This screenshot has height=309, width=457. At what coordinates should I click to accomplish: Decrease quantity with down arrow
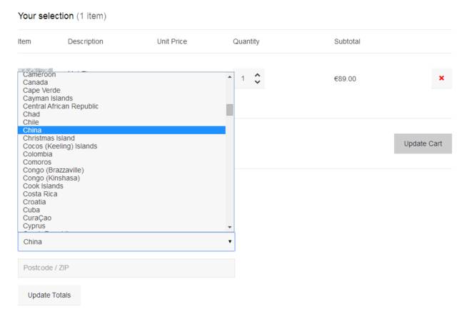(258, 83)
